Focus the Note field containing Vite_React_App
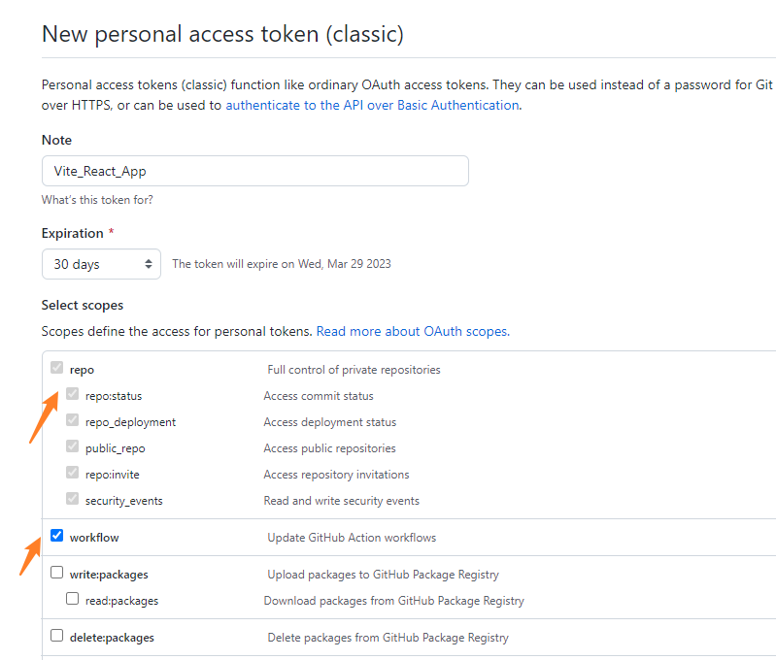This screenshot has width=776, height=660. (x=255, y=171)
